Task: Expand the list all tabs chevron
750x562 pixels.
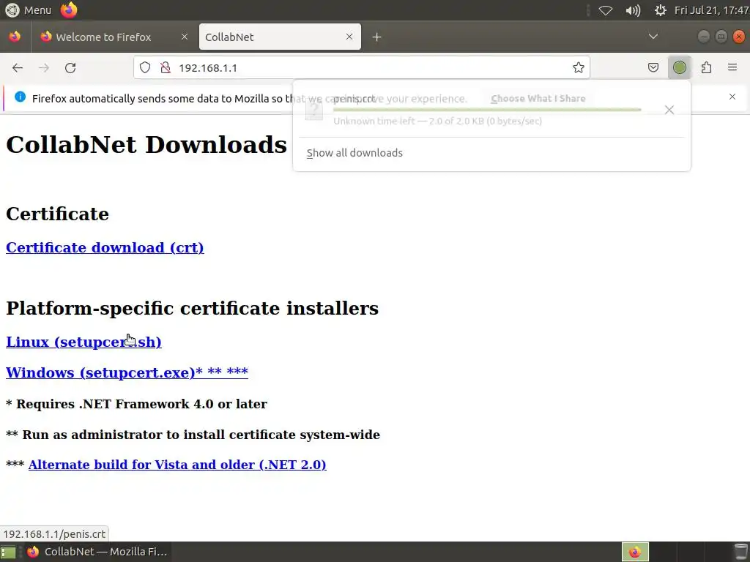Action: (x=653, y=37)
